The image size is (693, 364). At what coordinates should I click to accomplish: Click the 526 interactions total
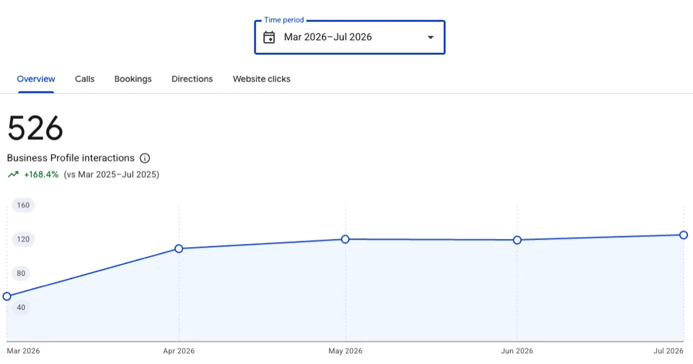coord(35,128)
